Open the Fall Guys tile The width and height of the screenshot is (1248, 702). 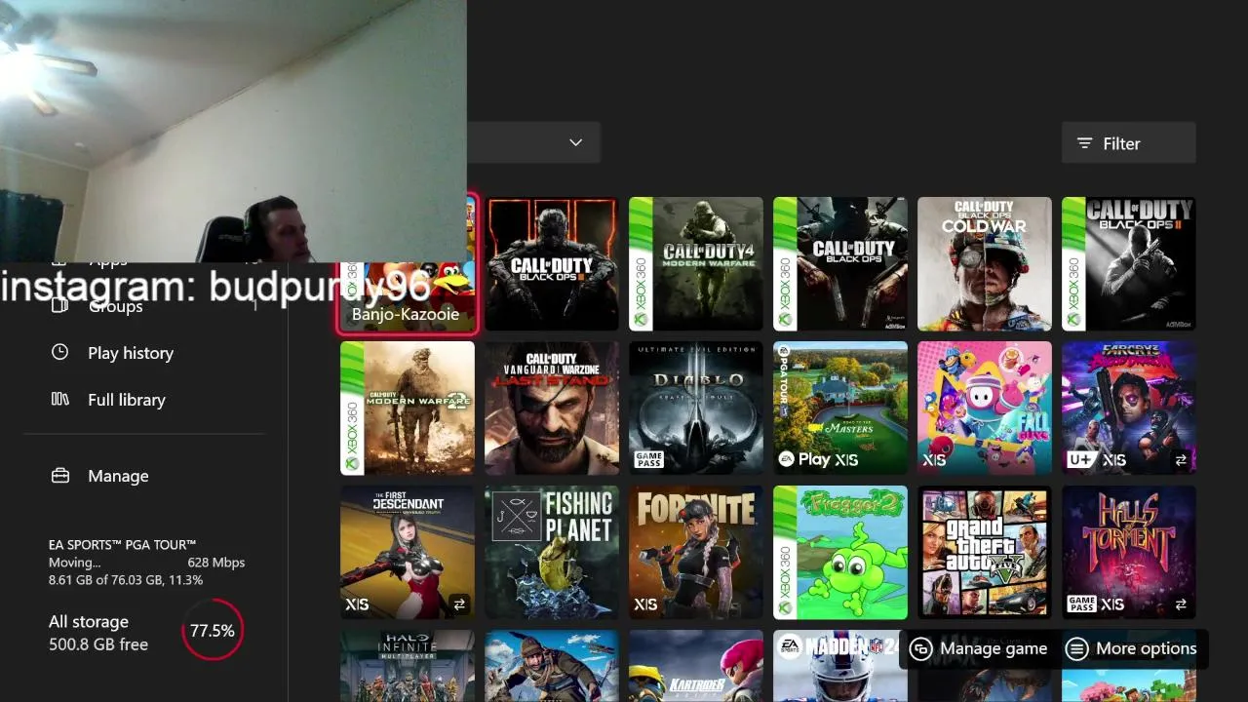(985, 408)
